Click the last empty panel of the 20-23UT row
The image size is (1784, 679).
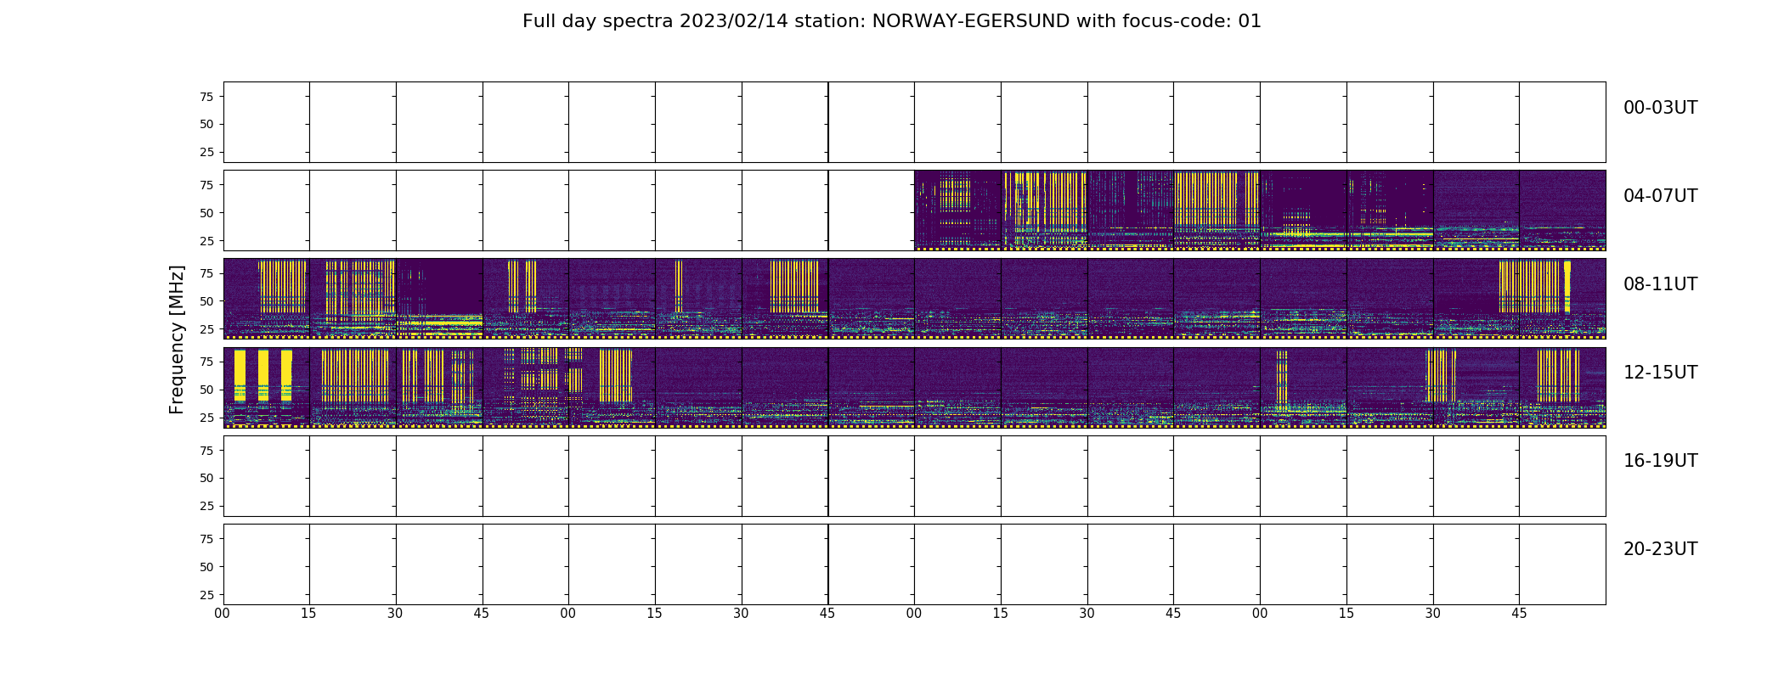point(1562,564)
